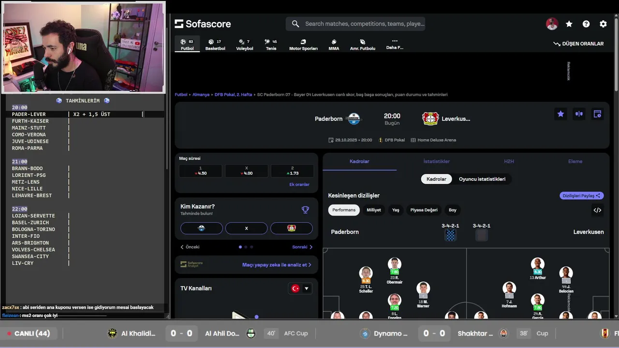Vote Leverkusen in Kim Kazanır poll

[x=292, y=228]
